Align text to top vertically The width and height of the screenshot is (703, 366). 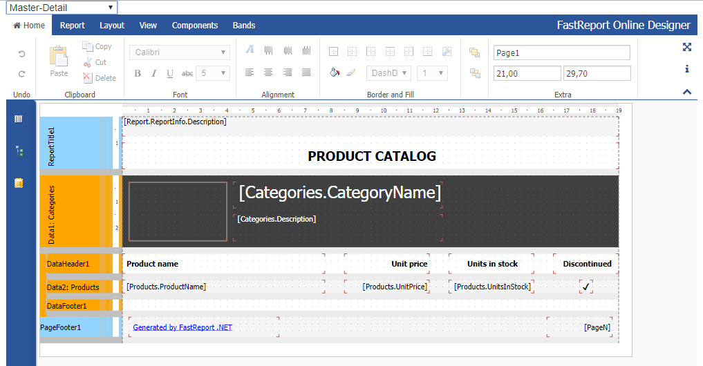point(269,50)
